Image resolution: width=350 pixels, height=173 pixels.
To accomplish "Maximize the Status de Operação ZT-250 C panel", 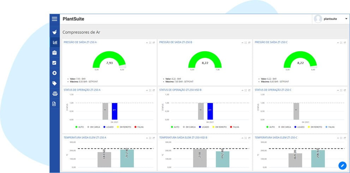I will point(341,90).
